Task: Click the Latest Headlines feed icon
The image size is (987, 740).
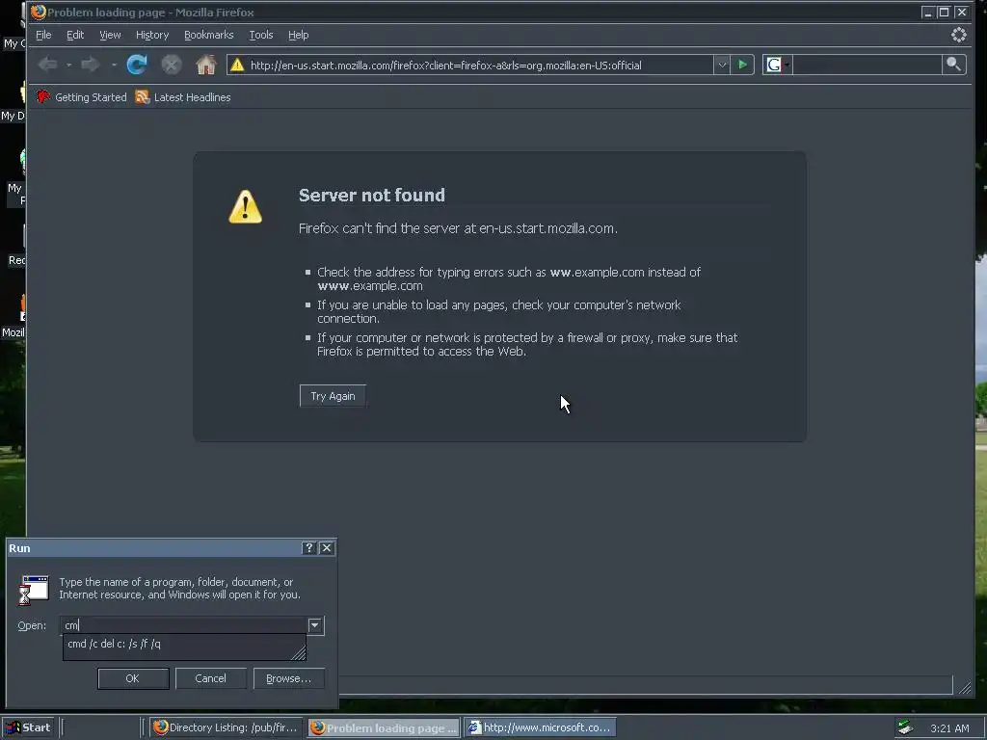Action: (143, 97)
